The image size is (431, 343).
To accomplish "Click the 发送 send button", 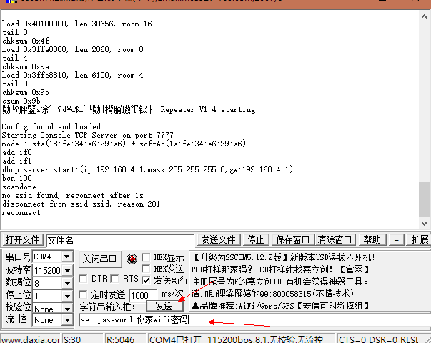I will [x=164, y=306].
